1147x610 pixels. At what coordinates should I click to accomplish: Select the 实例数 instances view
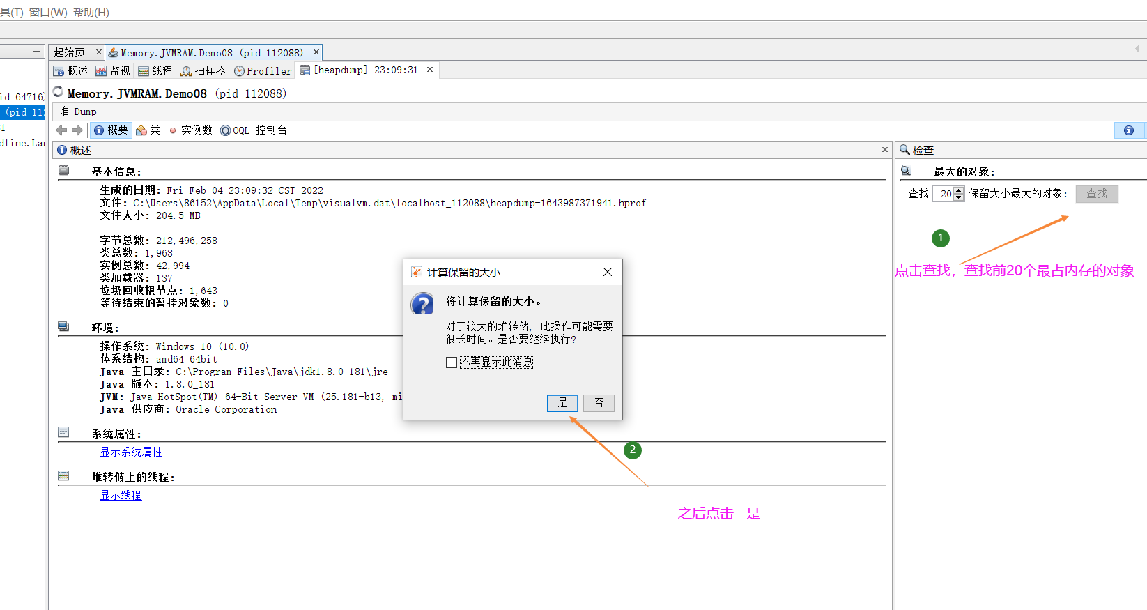click(x=190, y=130)
